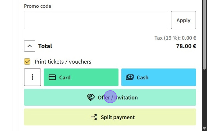Toggle the Print tickets / vouchers checkbox

coord(27,61)
